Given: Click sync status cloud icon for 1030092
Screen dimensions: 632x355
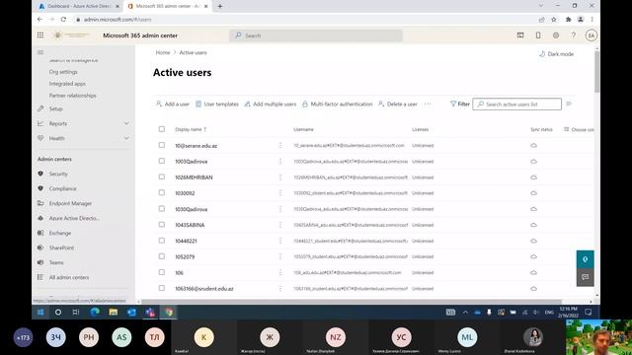Looking at the screenshot, I should pyautogui.click(x=533, y=193).
